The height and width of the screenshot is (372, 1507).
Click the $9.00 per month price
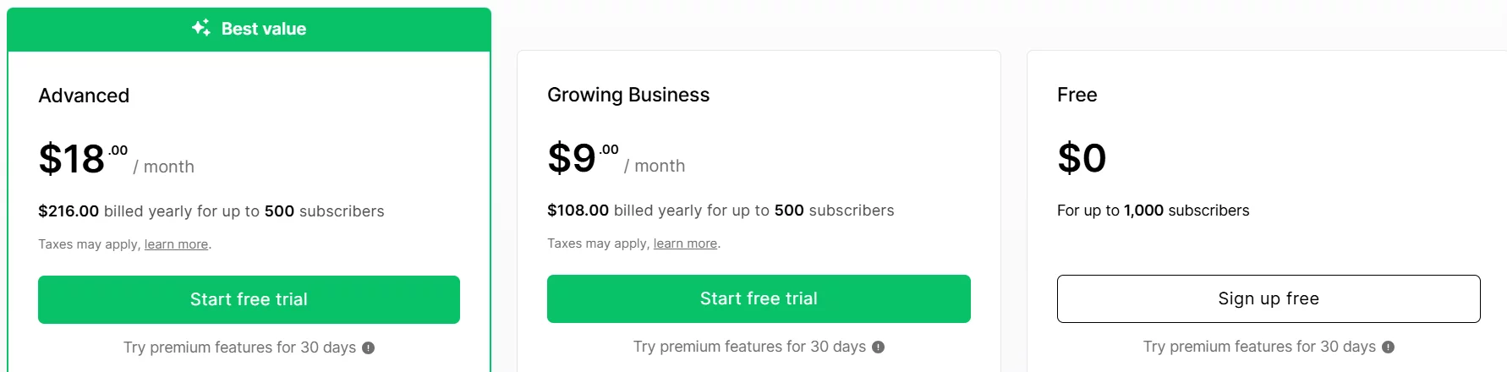coord(616,159)
